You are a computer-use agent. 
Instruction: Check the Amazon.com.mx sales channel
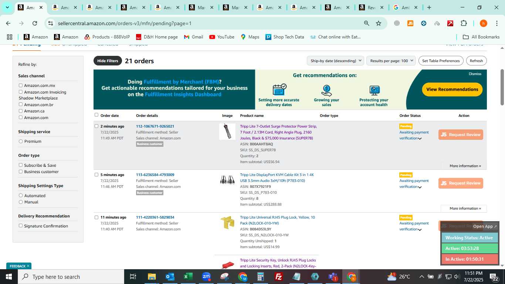[x=21, y=85]
